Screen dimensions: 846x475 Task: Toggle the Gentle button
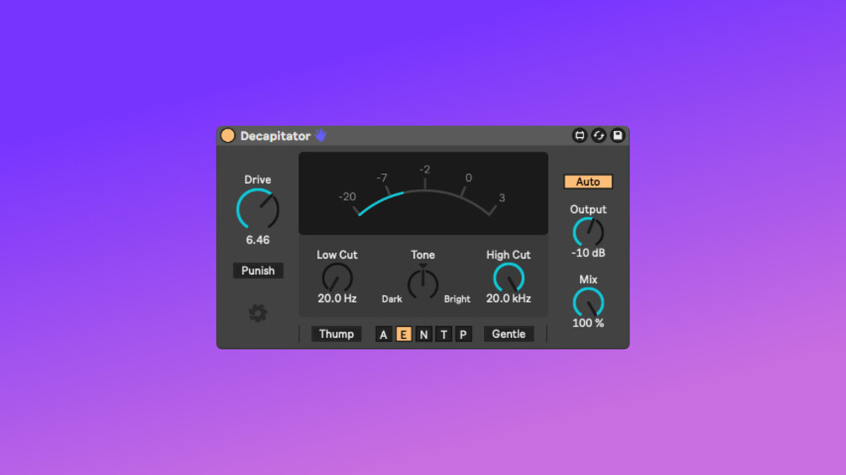point(508,334)
